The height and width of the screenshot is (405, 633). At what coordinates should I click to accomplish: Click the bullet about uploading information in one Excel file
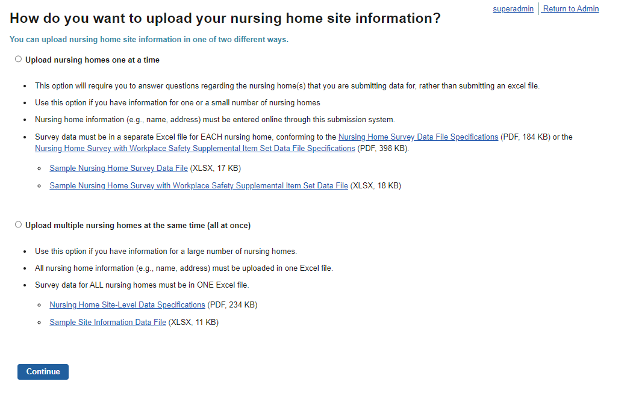184,268
